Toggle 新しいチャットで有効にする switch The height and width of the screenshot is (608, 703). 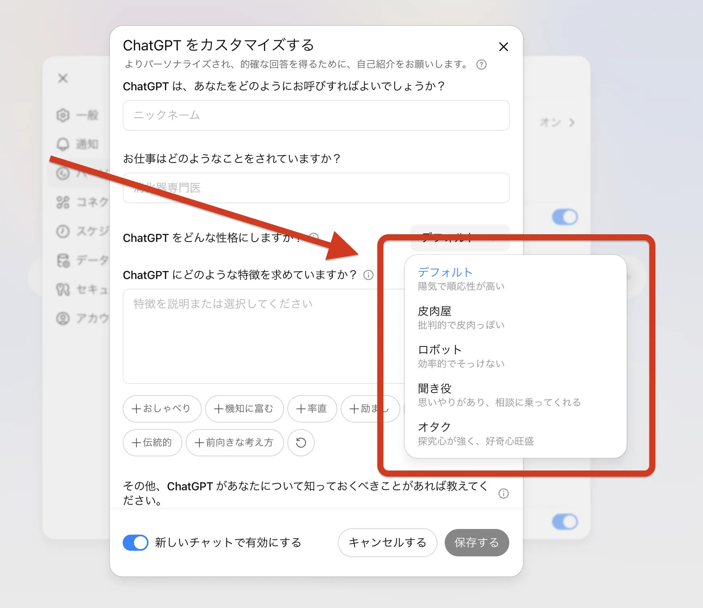[136, 543]
